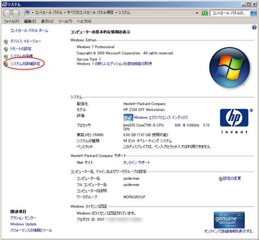Click the Windows Experience Index score badge
Screen dimensions: 259x240
128,117
